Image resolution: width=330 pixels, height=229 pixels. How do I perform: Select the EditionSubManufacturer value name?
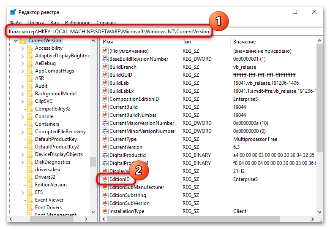coord(136,187)
